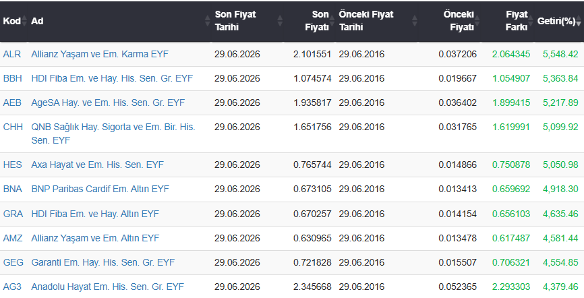Open Axa Hayat ve Em. His. Sen. EYF
This screenshot has height=298, width=584.
point(98,165)
